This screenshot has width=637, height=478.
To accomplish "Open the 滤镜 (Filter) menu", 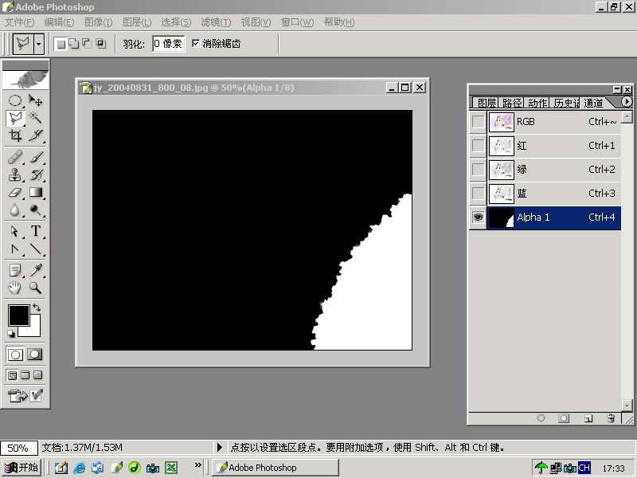I will 216,22.
